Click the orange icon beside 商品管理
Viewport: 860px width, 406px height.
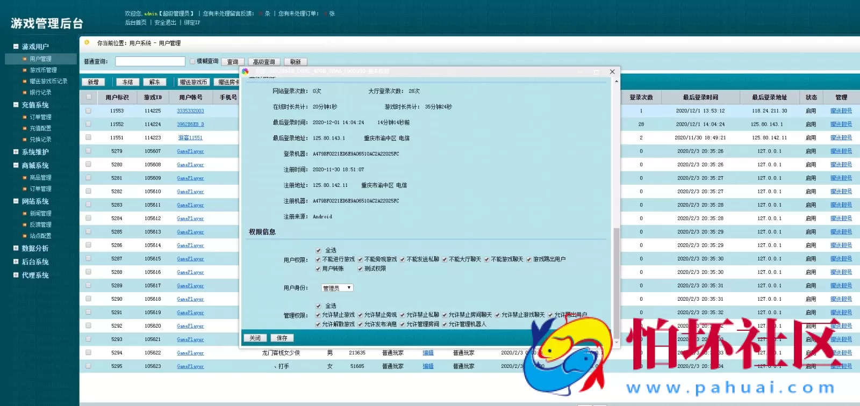pyautogui.click(x=25, y=178)
